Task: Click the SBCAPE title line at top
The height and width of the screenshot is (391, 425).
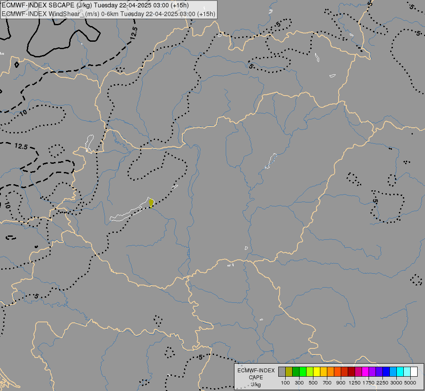Action: tap(95, 5)
